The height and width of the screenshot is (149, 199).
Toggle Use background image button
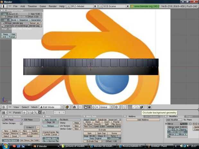4,14
